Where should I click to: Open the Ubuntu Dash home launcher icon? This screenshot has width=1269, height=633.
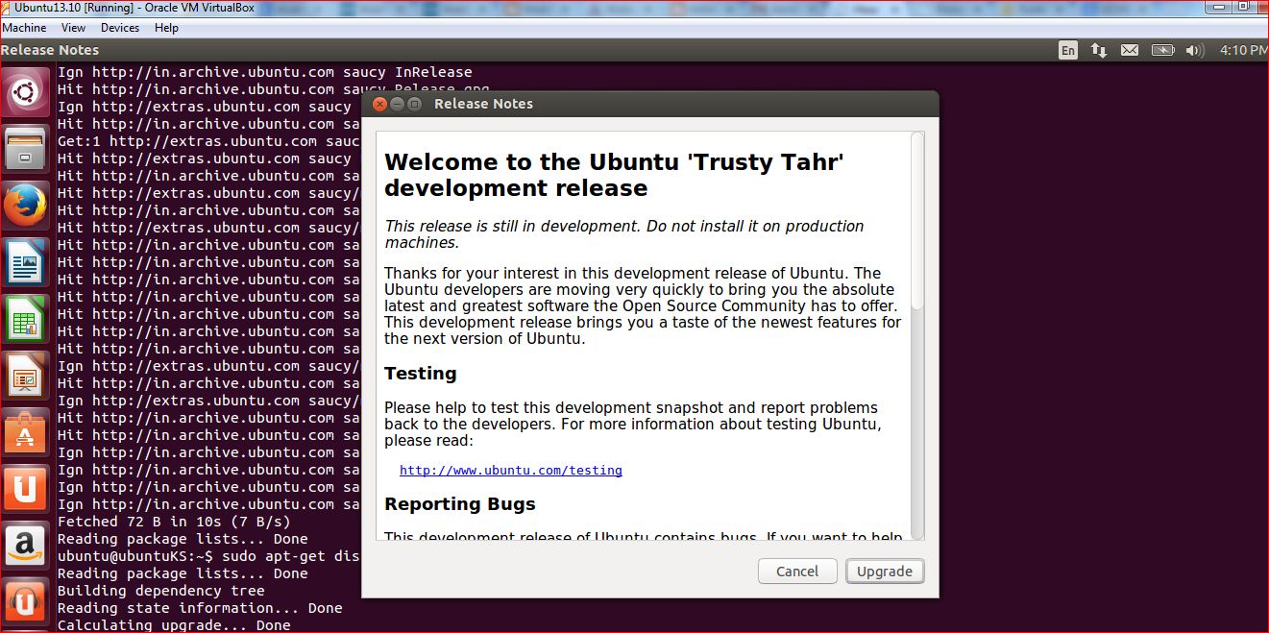(x=26, y=92)
